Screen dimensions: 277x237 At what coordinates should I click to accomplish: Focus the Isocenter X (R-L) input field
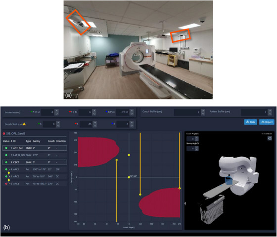click(x=48, y=112)
